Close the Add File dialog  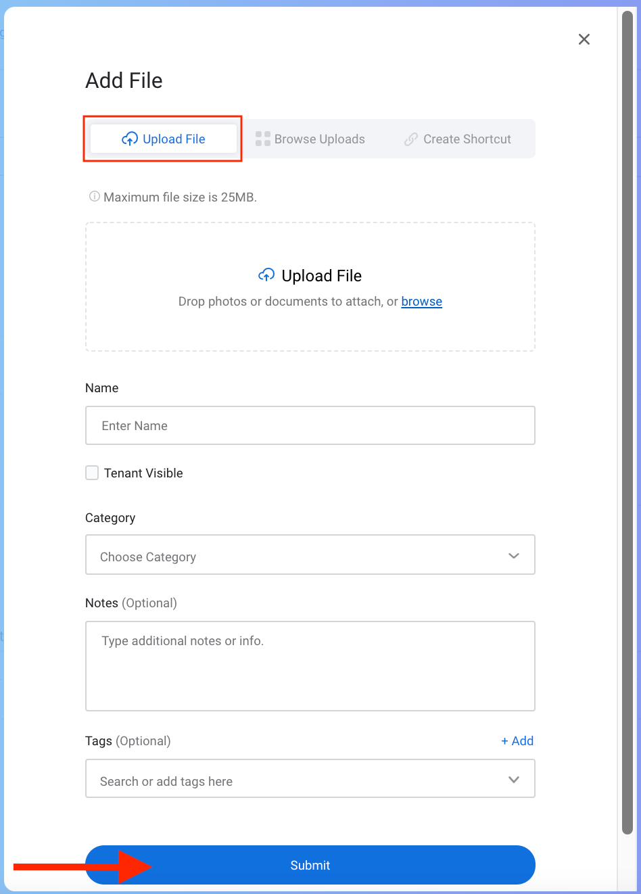584,39
